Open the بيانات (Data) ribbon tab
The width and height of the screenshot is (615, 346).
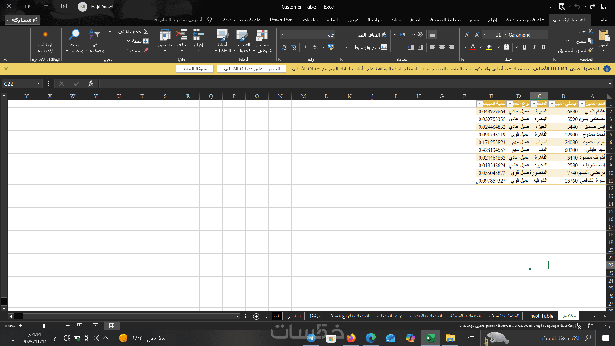(396, 20)
